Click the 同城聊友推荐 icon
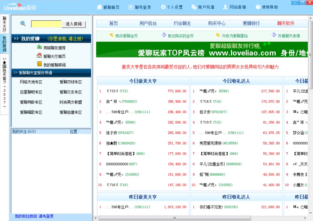This screenshot has height=221, width=313. pos(39,47)
